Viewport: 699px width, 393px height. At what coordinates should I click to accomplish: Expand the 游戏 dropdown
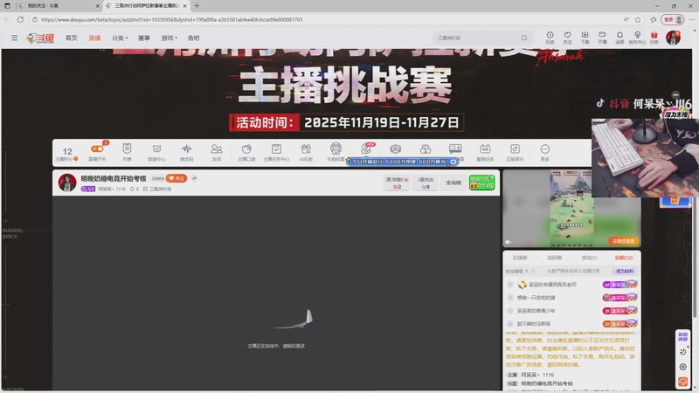[x=169, y=38]
